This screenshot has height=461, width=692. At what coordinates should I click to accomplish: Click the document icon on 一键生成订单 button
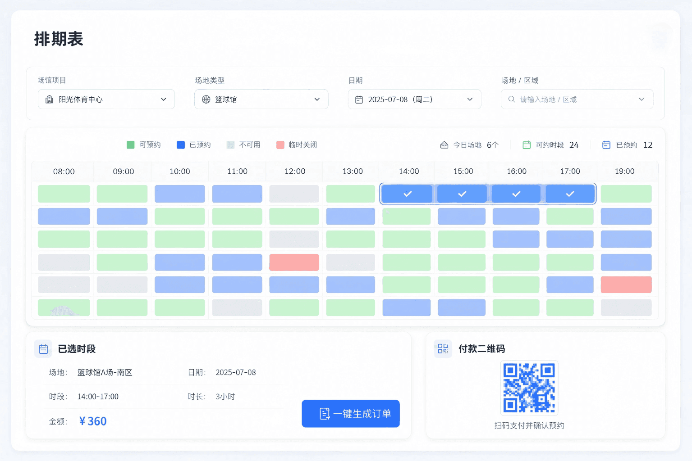[x=325, y=414]
